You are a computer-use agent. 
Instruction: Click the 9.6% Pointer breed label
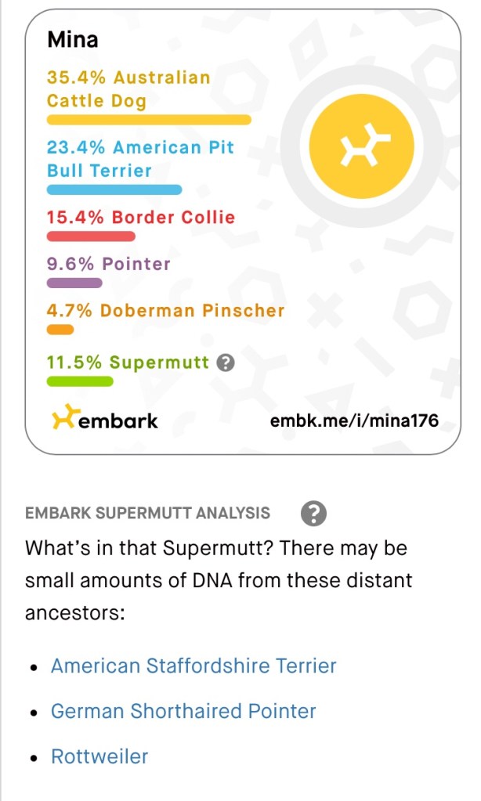click(x=109, y=264)
